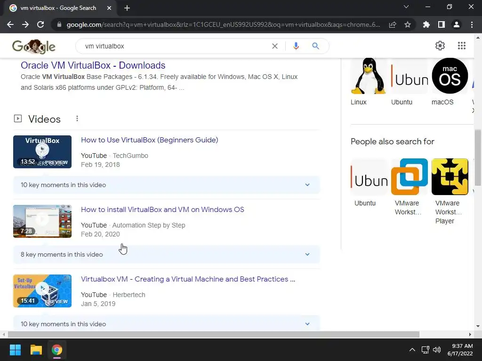This screenshot has width=482, height=361.
Task: Bookmark this page with the star icon
Action: click(408, 24)
